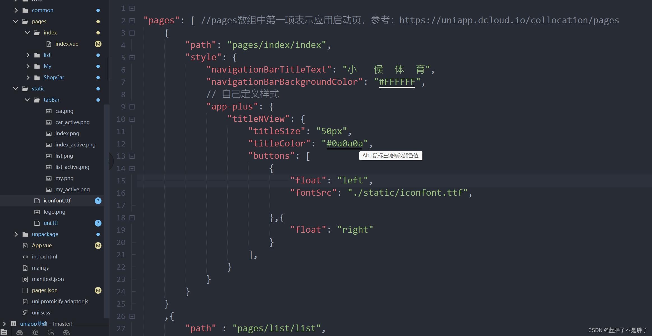Click the uniapp基础 project icon
This screenshot has height=336, width=652.
(13, 324)
